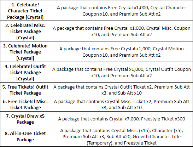
Task: Select the Celebrate! Character Ticket Package name cell
Action: [x=25, y=11]
